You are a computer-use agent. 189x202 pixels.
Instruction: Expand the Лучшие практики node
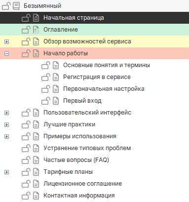[x=6, y=125]
